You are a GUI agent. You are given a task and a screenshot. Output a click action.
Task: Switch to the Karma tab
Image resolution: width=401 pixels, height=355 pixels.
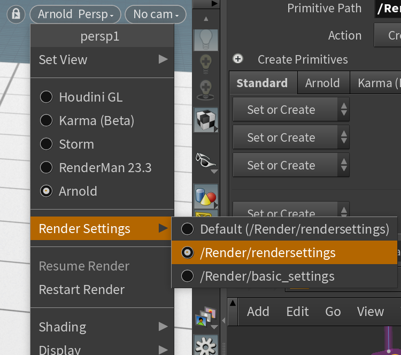[375, 83]
